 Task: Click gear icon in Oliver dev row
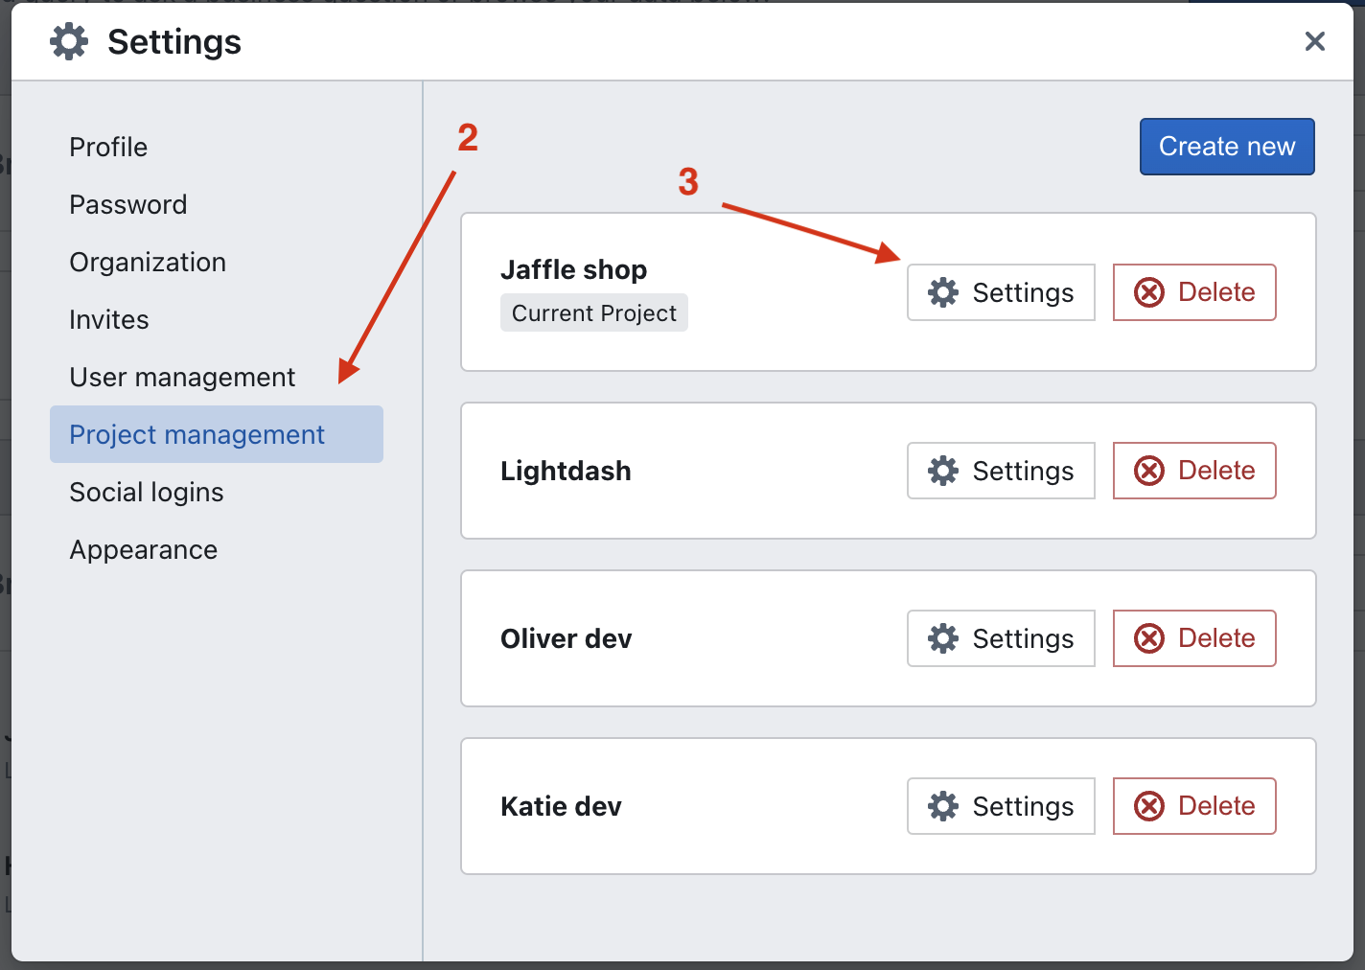[x=943, y=638]
